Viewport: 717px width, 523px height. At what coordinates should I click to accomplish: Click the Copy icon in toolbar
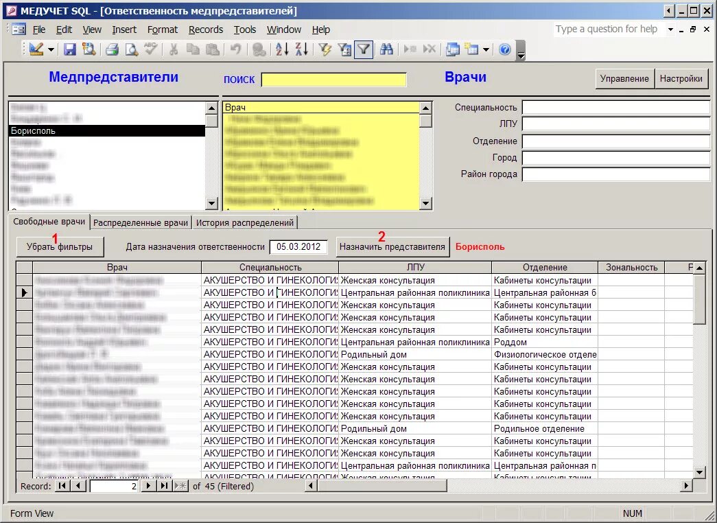click(193, 49)
